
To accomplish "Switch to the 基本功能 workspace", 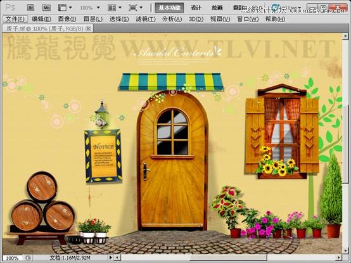I will pyautogui.click(x=169, y=8).
